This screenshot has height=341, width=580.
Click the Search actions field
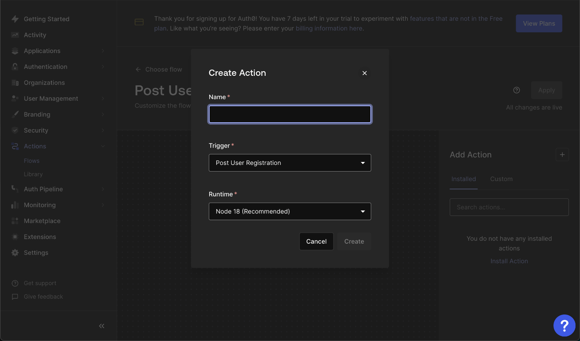click(x=509, y=207)
